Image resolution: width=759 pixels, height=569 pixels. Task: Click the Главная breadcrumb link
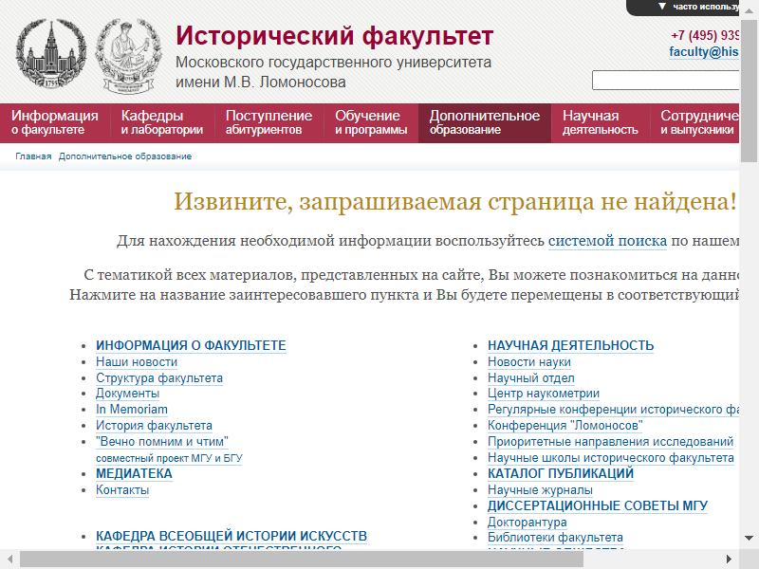pos(33,156)
